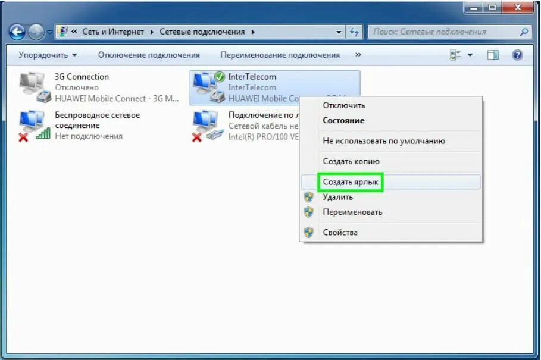This screenshot has width=541, height=360.
Task: Click the shield icon beside 'Удалить'
Action: [x=308, y=197]
